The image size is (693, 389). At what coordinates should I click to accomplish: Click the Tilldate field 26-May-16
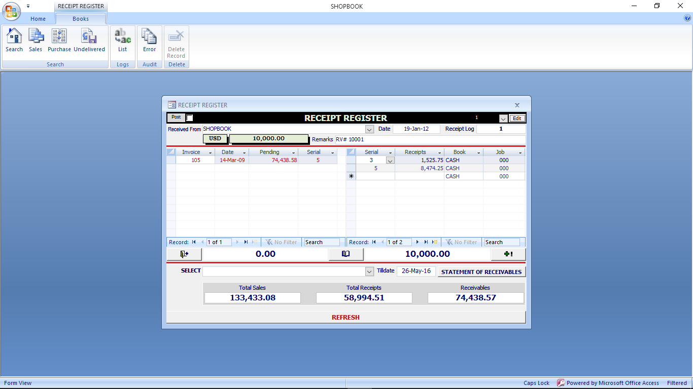416,271
